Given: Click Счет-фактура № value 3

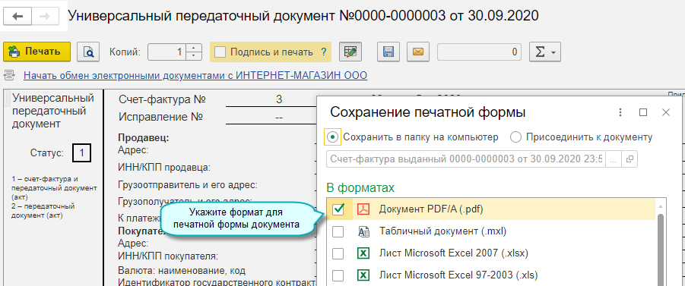Looking at the screenshot, I should coord(279,99).
